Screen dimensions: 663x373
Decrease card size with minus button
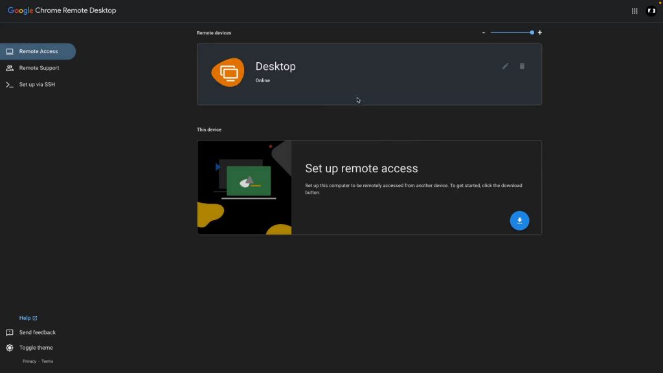click(484, 32)
